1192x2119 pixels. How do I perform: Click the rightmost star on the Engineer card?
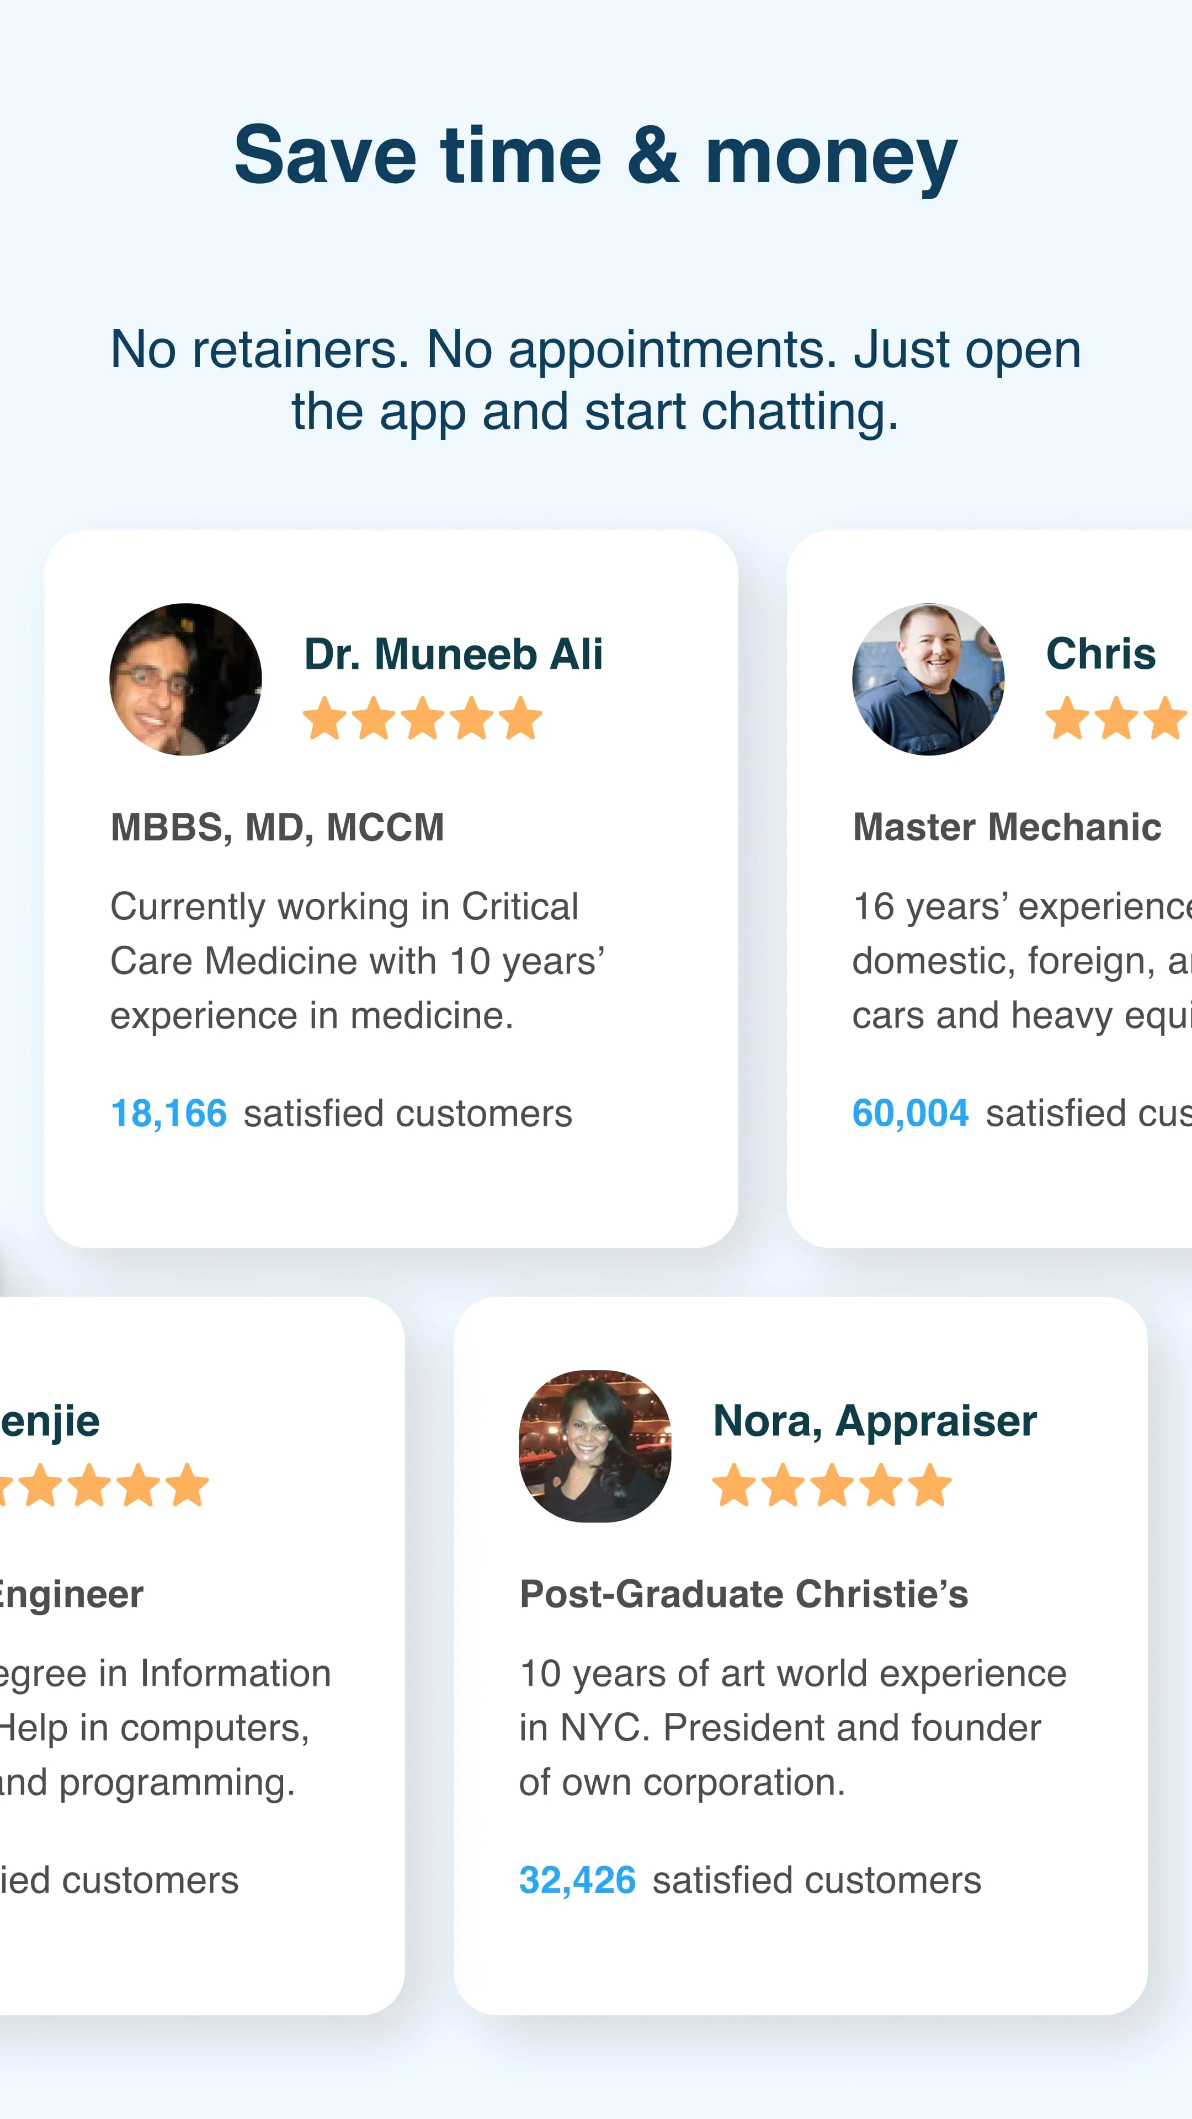[188, 1485]
